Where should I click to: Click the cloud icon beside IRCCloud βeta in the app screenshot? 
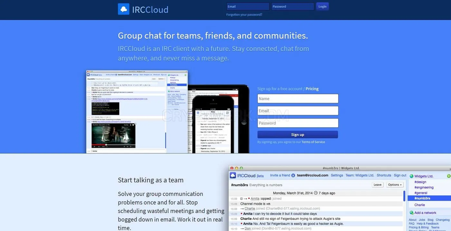(x=233, y=176)
